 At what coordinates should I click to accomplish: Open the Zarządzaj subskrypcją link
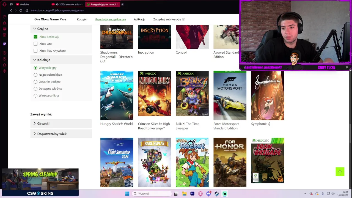[169, 19]
